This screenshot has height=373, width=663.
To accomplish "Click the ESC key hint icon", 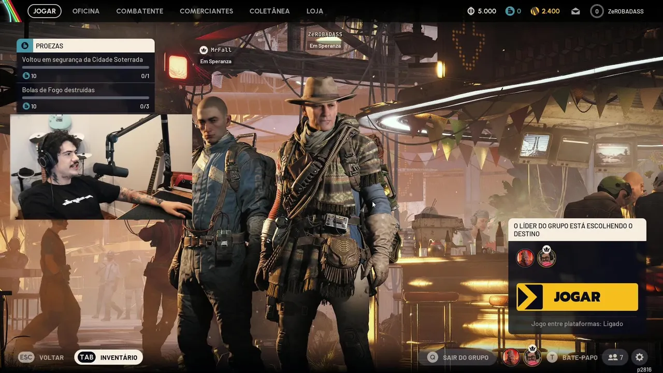I will (x=26, y=357).
